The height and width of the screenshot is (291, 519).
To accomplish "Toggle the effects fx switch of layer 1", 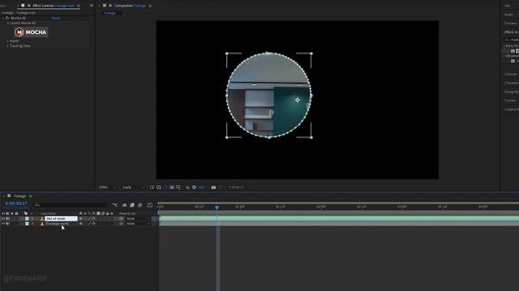I will 94,218.
